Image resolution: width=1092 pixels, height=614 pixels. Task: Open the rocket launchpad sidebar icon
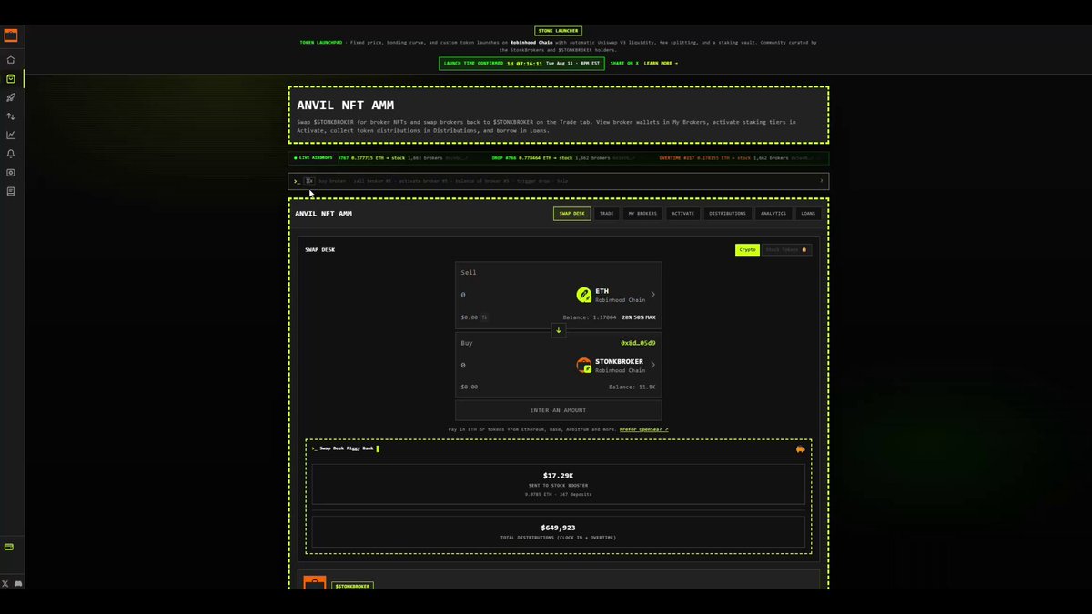click(x=11, y=97)
